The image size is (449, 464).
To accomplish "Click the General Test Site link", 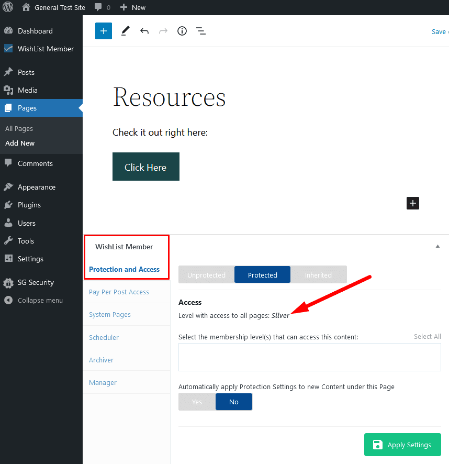I will pos(60,7).
